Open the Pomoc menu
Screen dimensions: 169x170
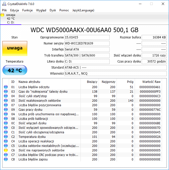click(64, 10)
